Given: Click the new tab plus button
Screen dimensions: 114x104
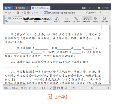Looking at the screenshot, I should 53,8.
